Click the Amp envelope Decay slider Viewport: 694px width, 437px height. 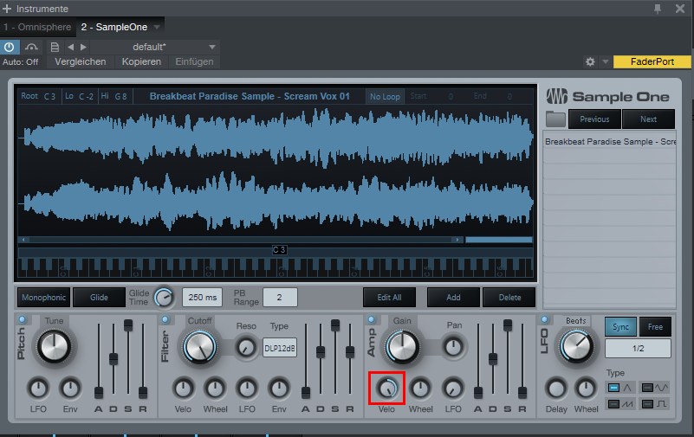tap(493, 359)
